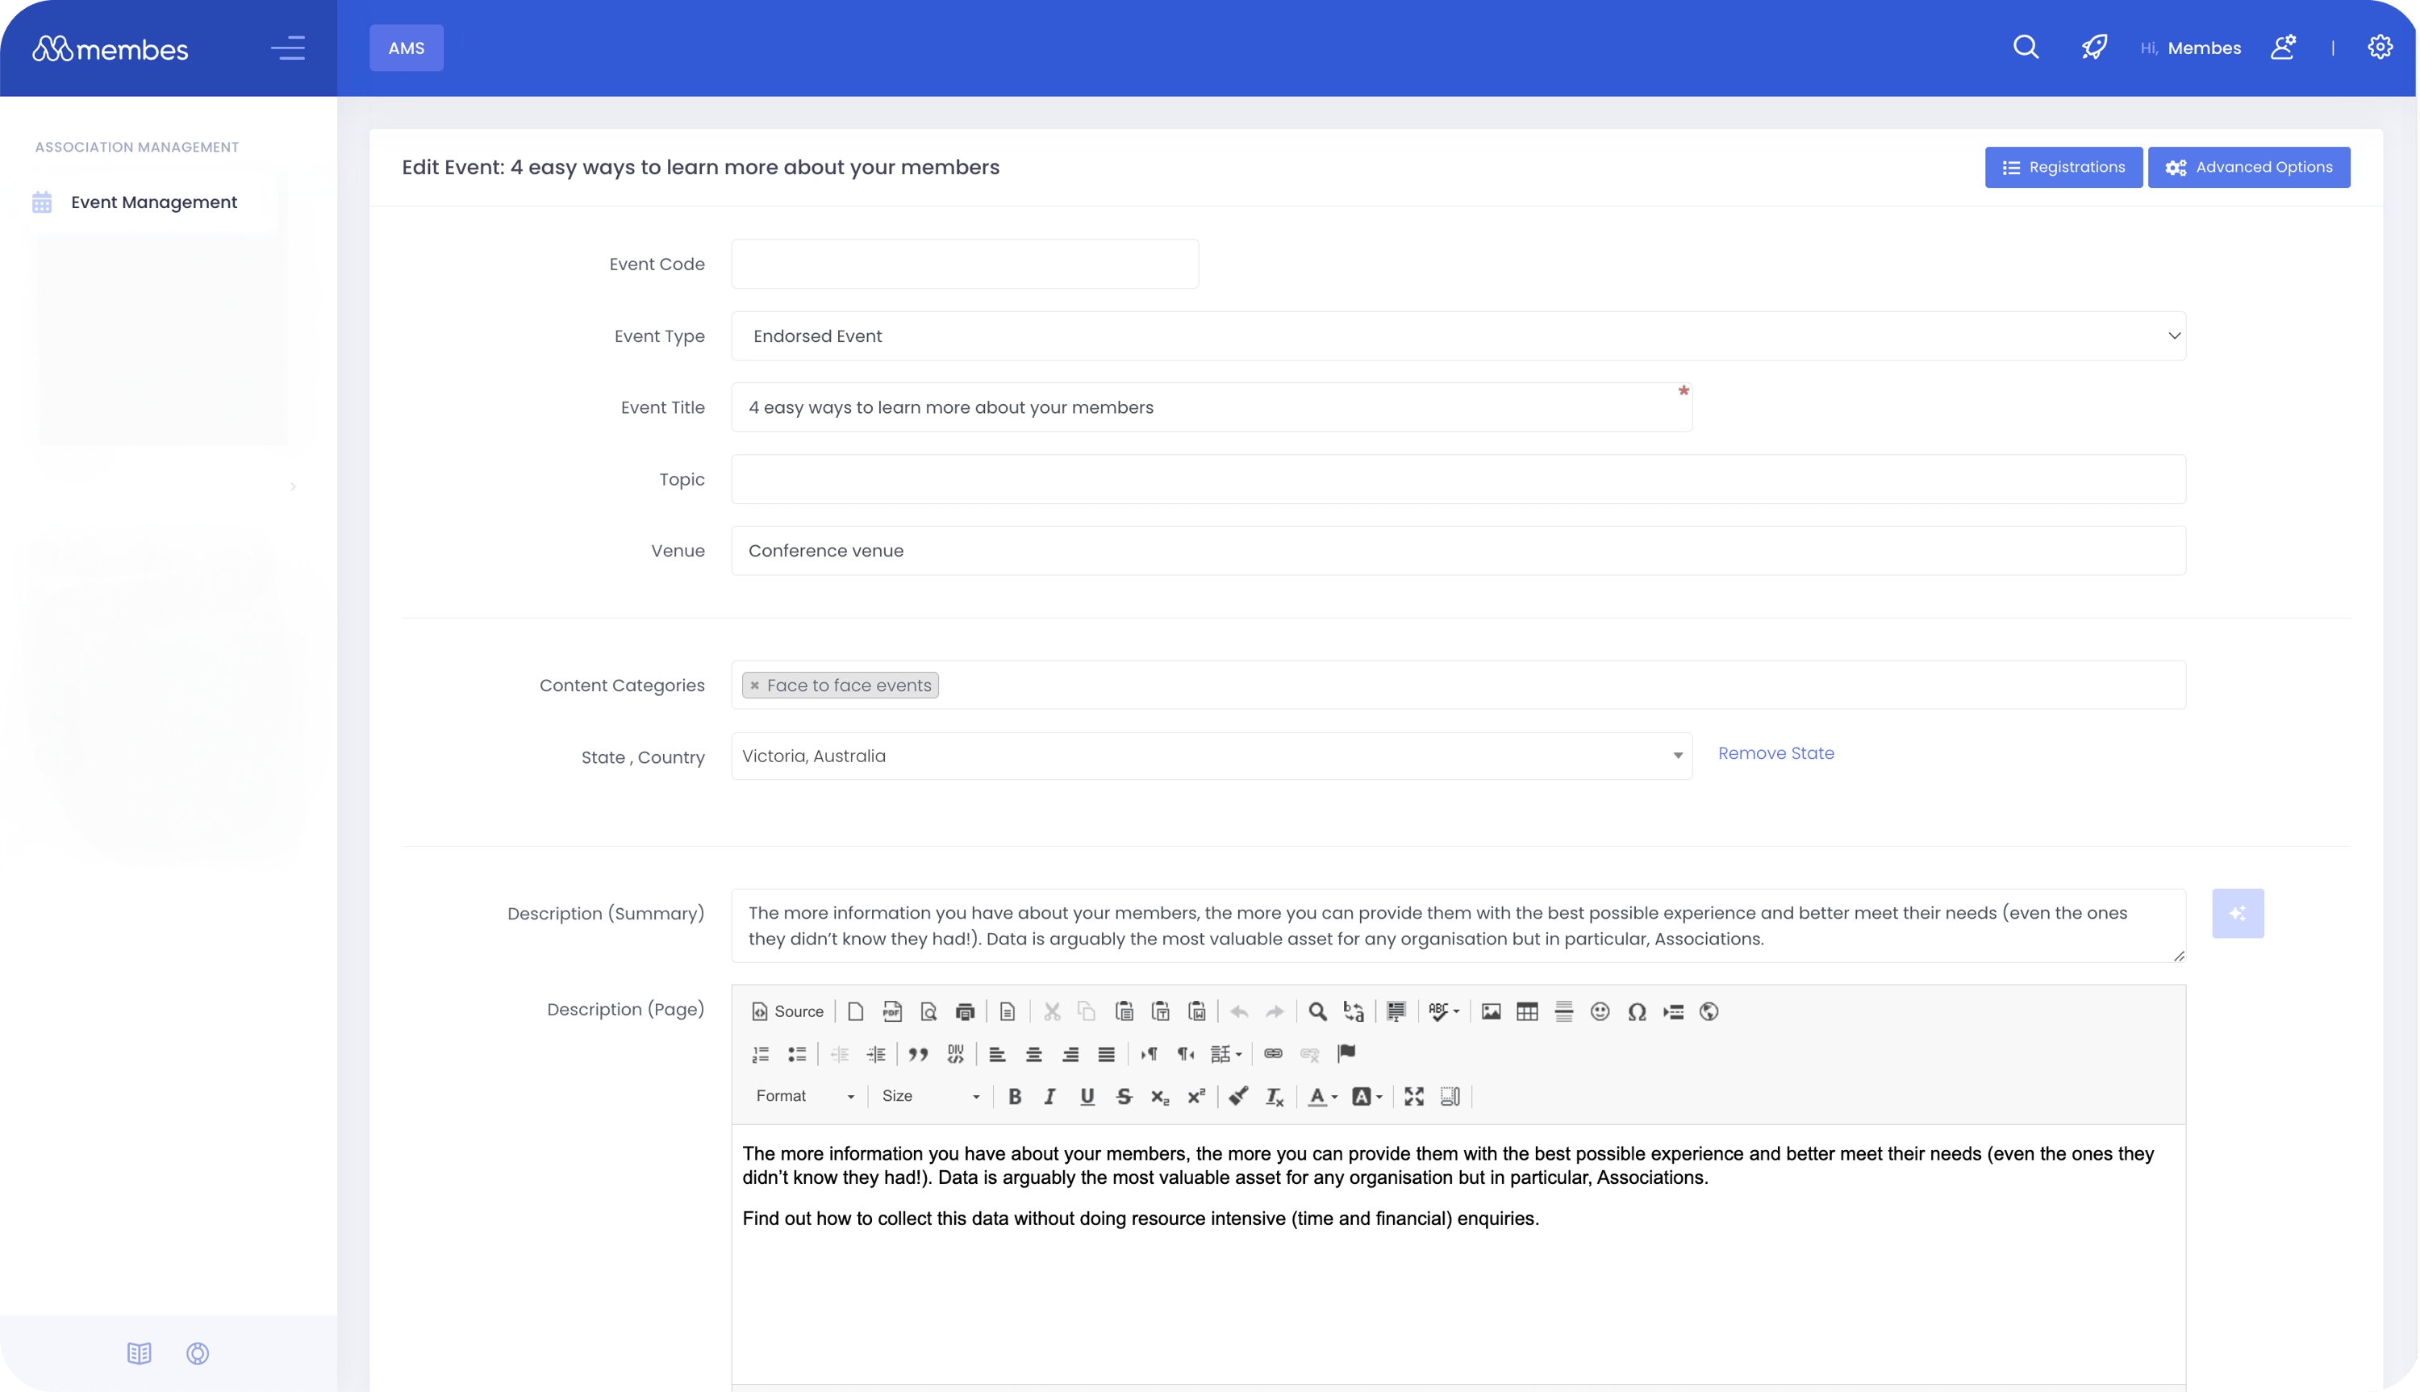
Task: Open the rocket quick-launch icon in header
Action: point(2093,47)
